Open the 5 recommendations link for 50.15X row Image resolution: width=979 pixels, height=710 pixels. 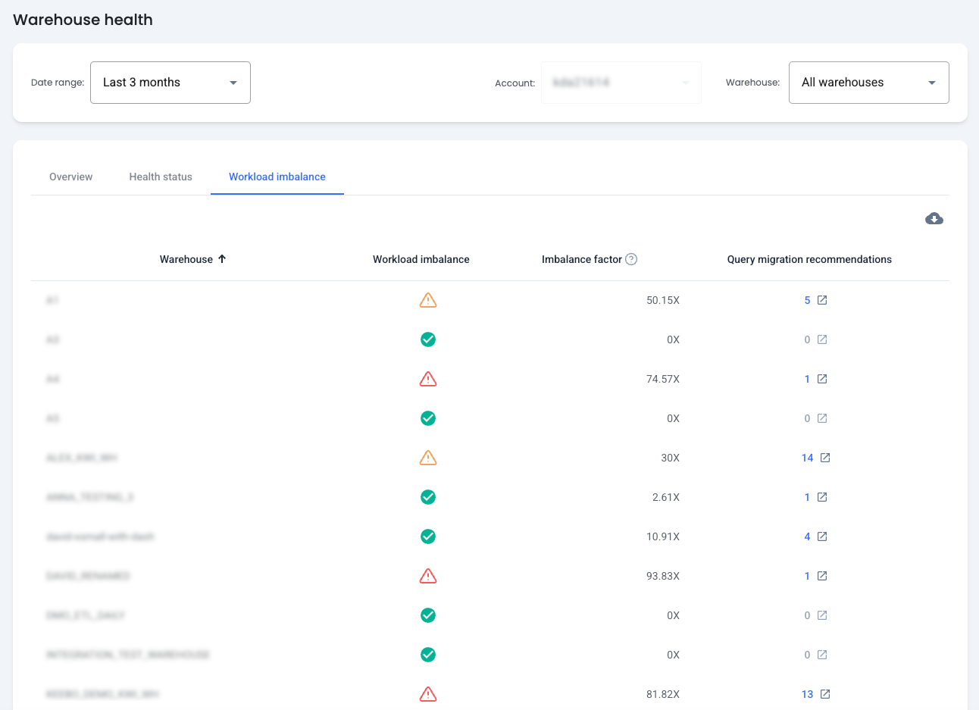[807, 300]
